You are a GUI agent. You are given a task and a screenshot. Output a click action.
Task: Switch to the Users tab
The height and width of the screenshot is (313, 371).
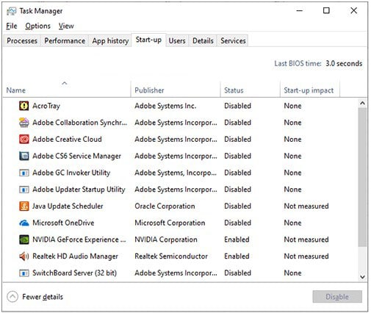coord(177,40)
